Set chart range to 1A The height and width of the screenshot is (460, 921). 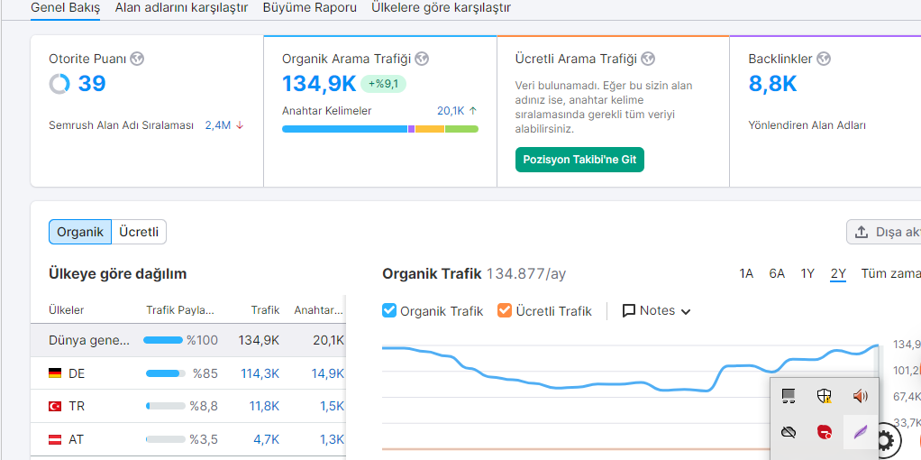[x=746, y=273]
